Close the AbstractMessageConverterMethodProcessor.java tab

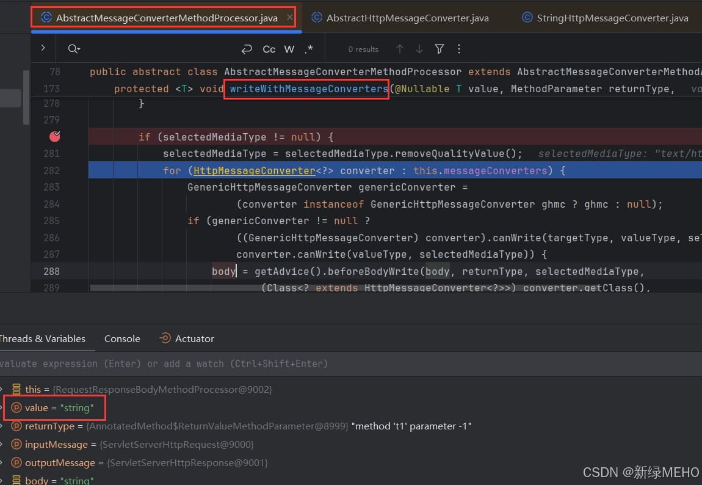click(x=290, y=17)
